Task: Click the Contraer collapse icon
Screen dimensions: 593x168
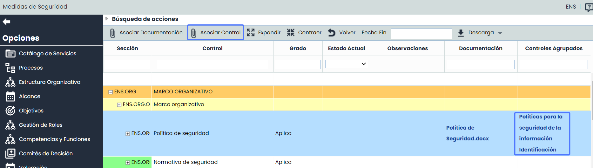Action: [291, 32]
